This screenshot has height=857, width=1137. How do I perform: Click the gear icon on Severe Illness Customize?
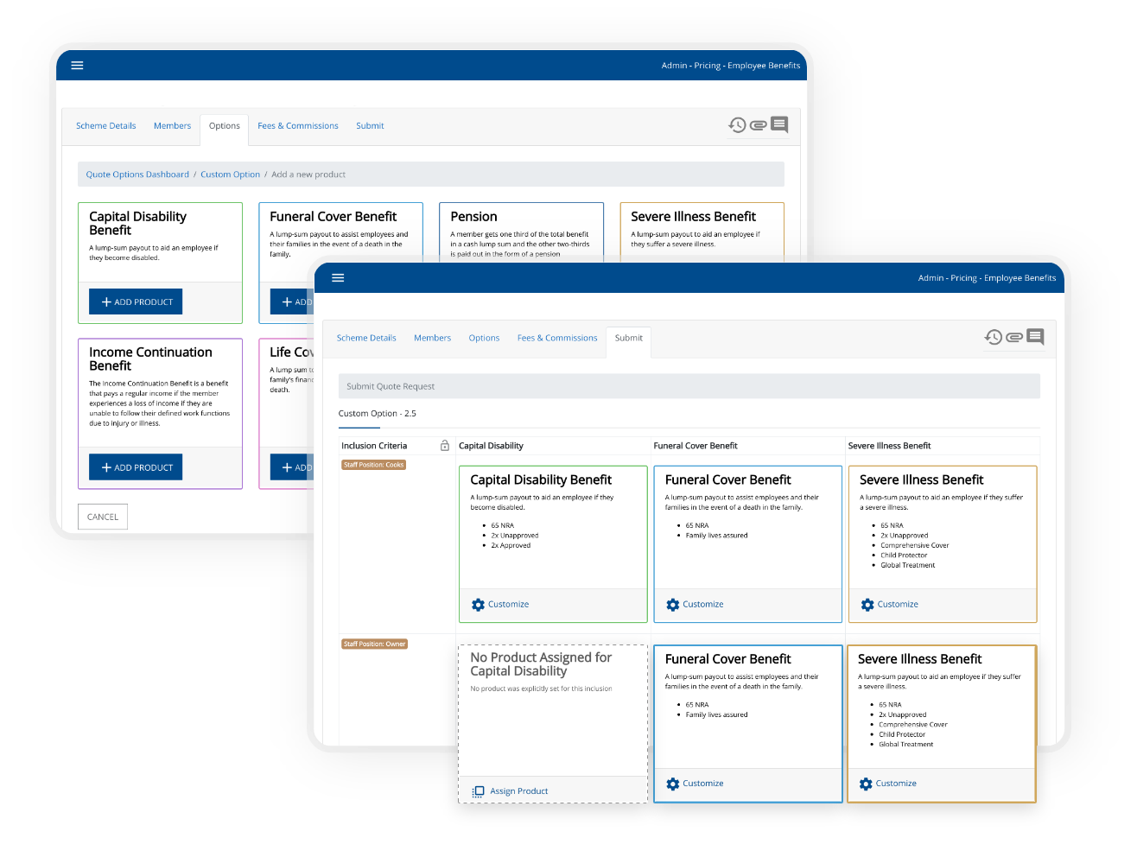867,604
